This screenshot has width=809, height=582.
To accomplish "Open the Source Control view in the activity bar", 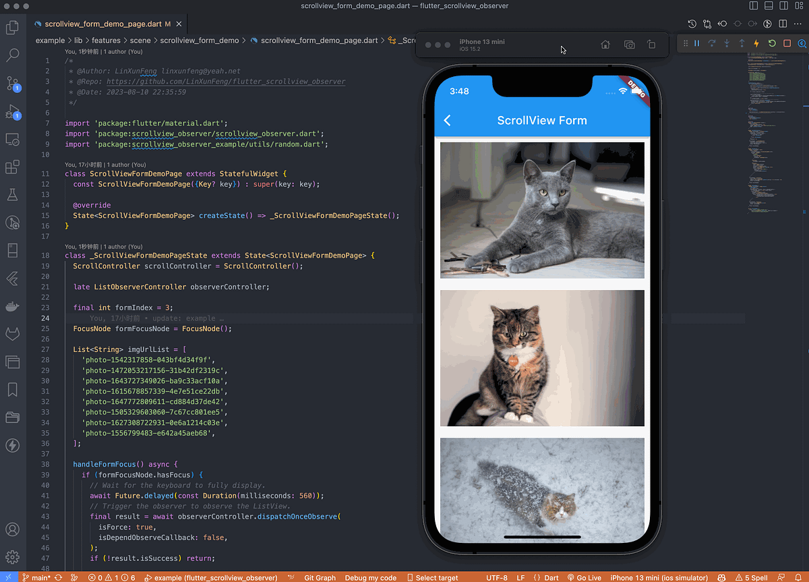I will (13, 84).
